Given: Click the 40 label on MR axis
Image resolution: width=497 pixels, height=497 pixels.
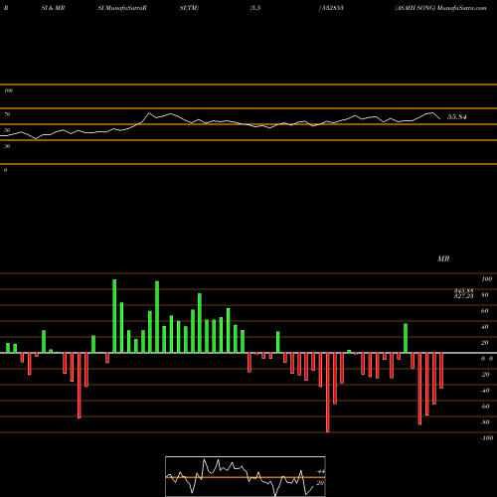Looking at the screenshot, I should (484, 327).
